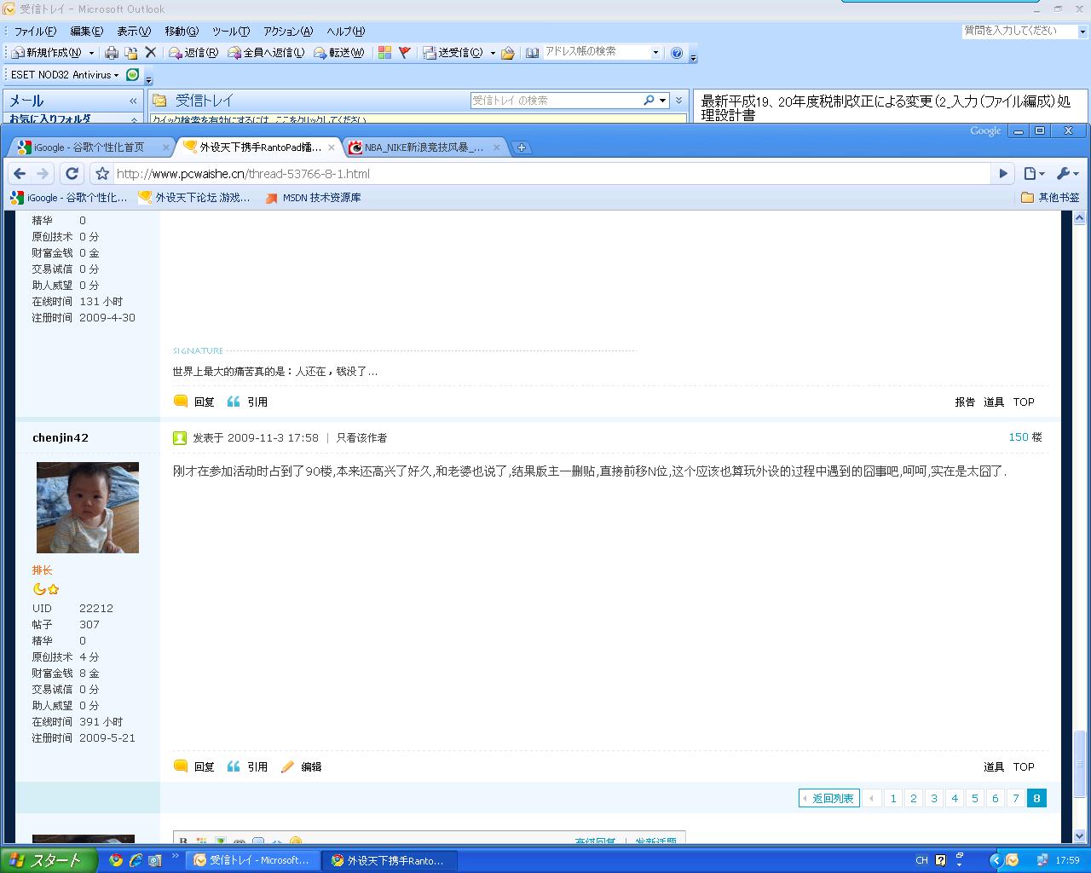The height and width of the screenshot is (873, 1091).
Task: Open the address book search dropdown
Action: [655, 53]
